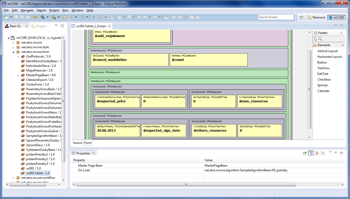This screenshot has height=199, width=350.
Task: Click the Redo toolbar icon
Action: pos(180,17)
